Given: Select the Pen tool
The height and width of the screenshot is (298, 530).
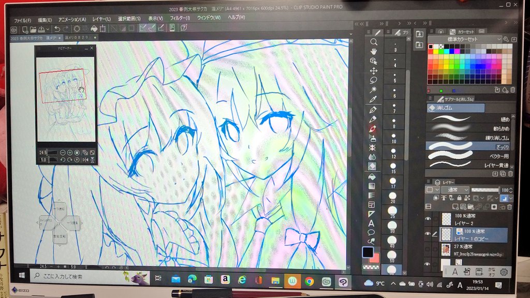Looking at the screenshot, I should [x=373, y=110].
